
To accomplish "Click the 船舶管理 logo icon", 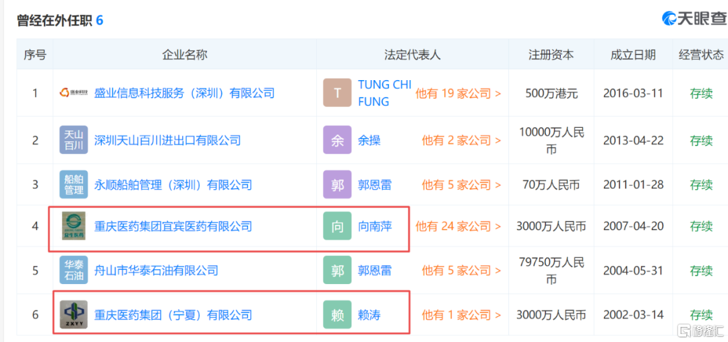I will point(73,184).
